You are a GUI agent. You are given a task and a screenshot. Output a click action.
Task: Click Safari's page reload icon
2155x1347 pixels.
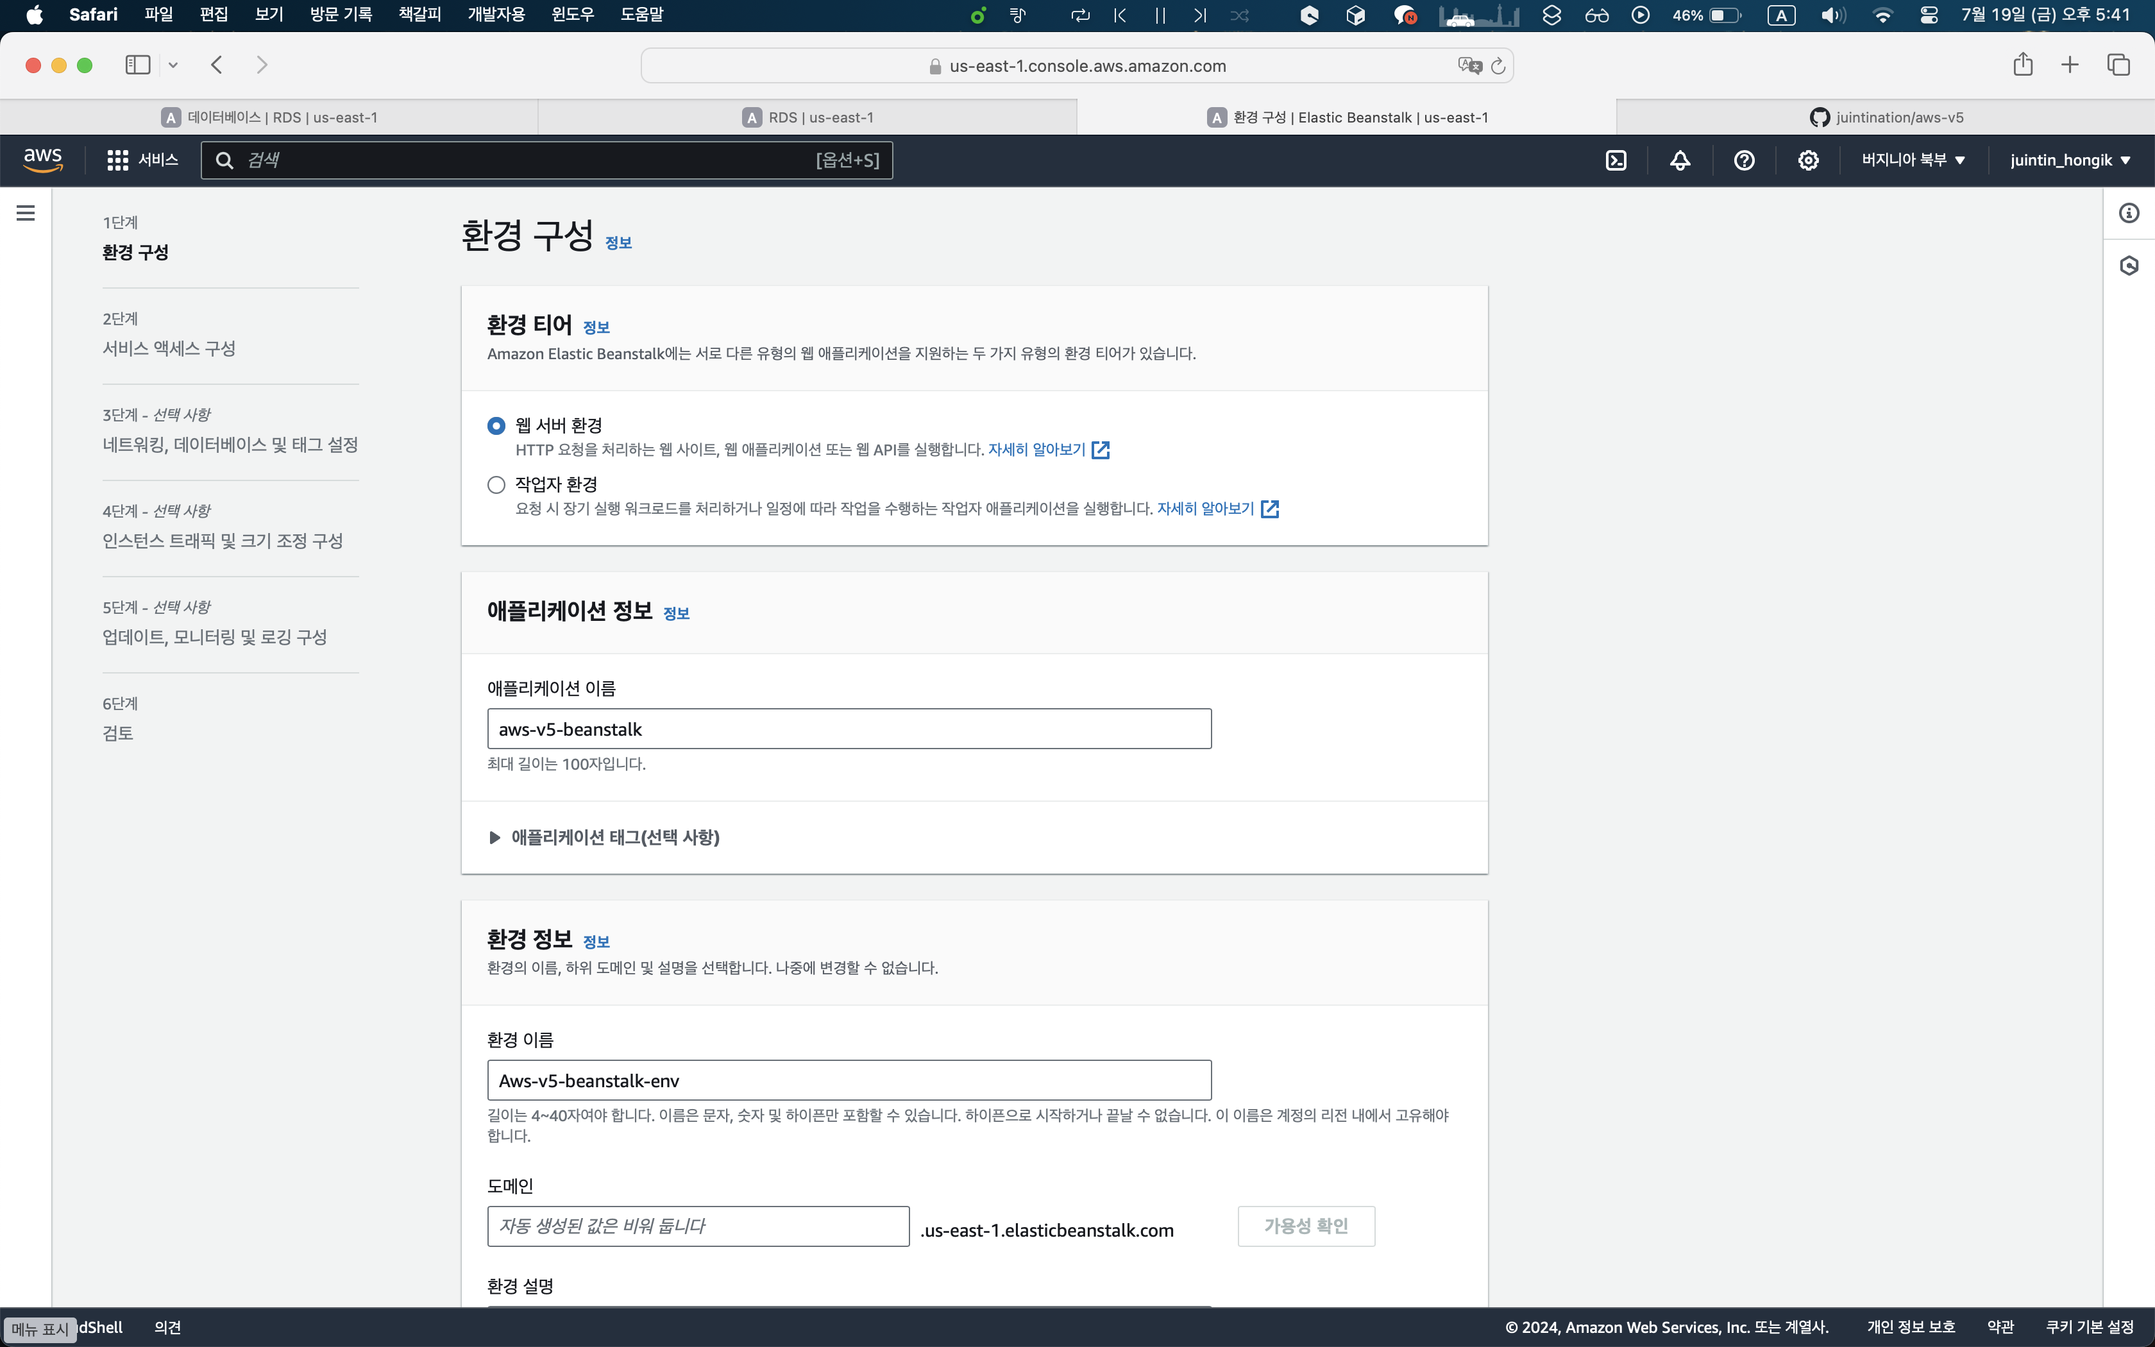click(x=1498, y=66)
